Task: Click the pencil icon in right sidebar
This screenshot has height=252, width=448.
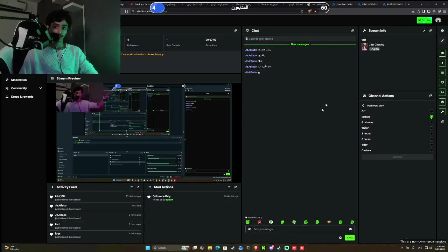Action: click(442, 41)
